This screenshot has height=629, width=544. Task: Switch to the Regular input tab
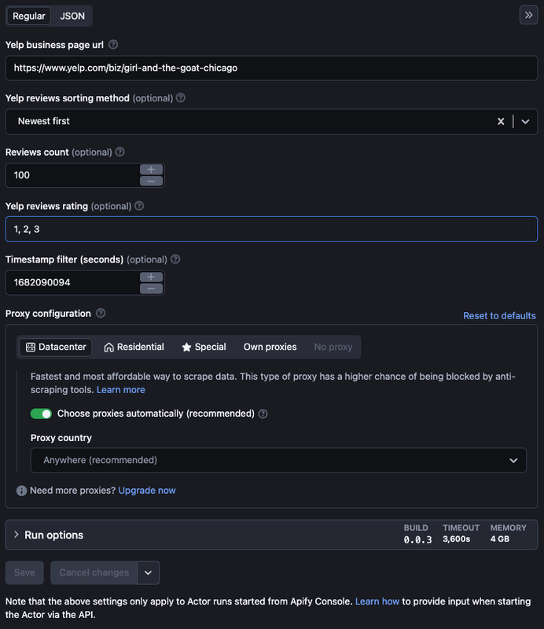[29, 16]
